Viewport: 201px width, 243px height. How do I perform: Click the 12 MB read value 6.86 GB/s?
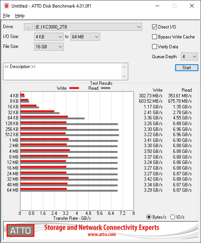point(182,162)
